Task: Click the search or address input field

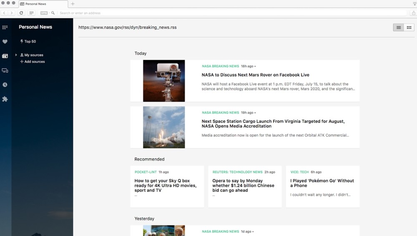Action: [x=229, y=13]
